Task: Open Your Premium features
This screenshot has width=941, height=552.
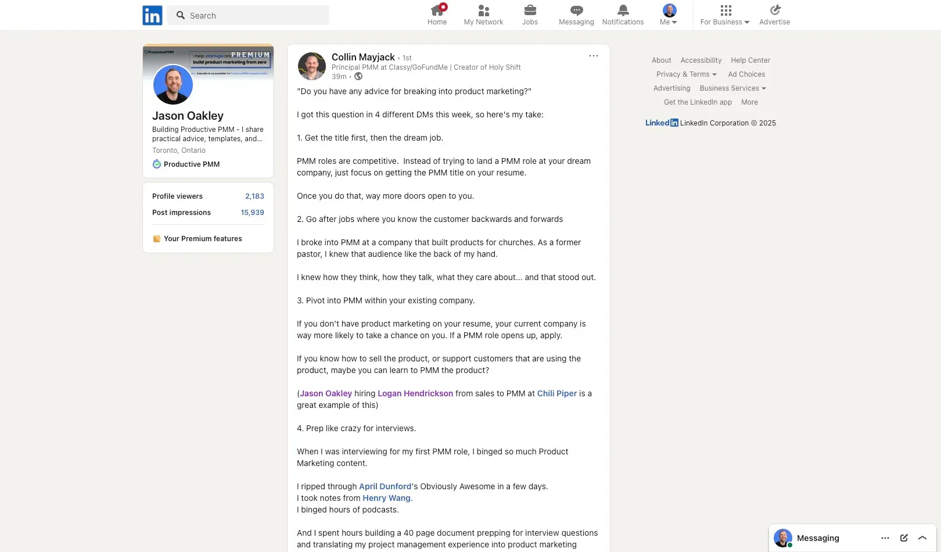Action: click(x=203, y=239)
